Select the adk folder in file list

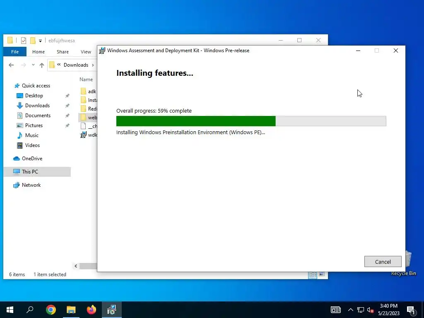tap(89, 92)
